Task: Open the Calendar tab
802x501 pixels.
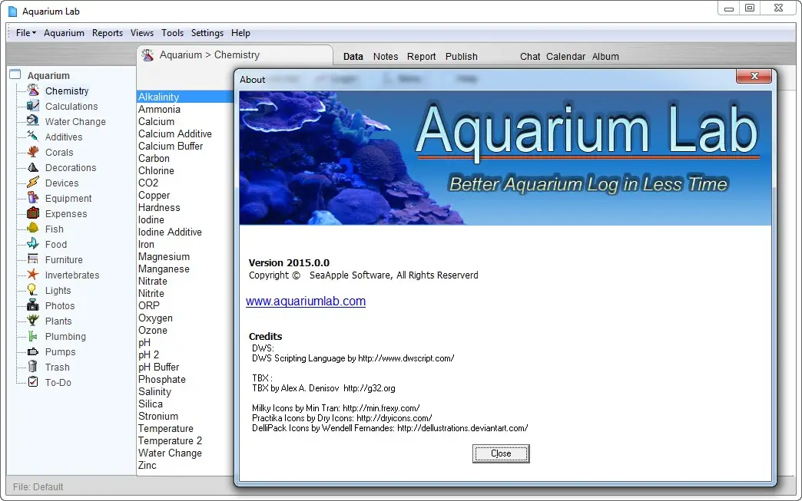Action: 565,56
